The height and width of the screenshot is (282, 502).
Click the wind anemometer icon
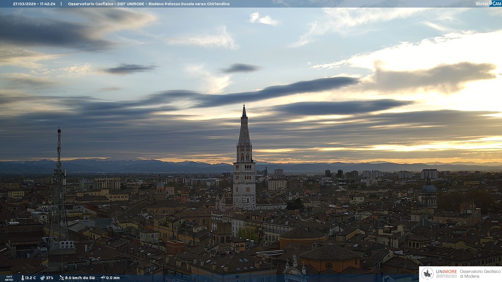61,278
